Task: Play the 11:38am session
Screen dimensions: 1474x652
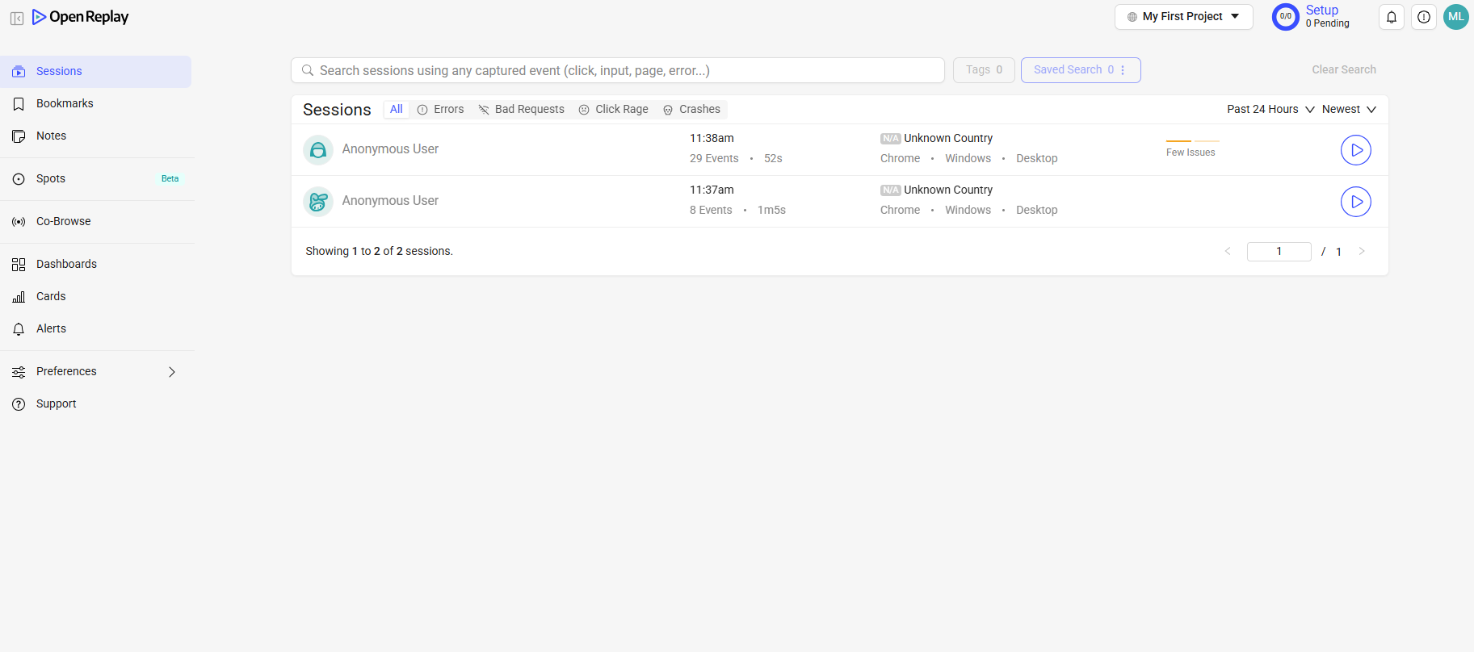Action: [x=1355, y=150]
